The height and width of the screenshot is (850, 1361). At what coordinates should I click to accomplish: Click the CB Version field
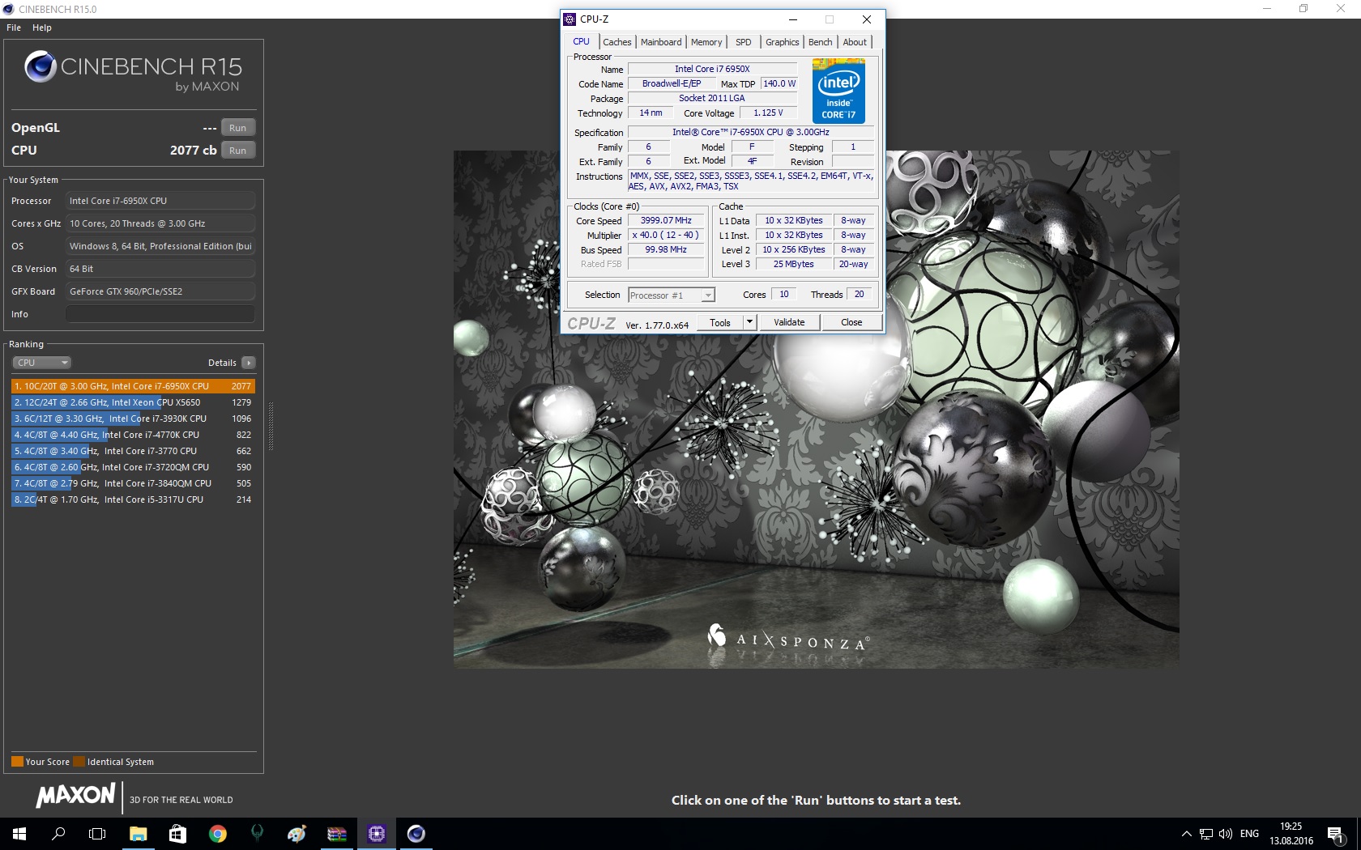pos(160,269)
